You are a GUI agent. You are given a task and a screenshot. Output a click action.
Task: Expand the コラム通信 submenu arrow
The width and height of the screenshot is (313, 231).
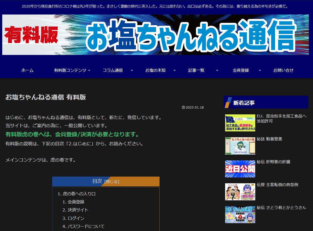(x=132, y=70)
